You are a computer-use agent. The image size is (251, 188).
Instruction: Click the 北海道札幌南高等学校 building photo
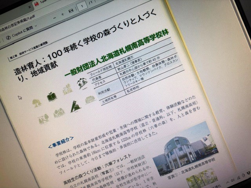[x=185, y=148]
